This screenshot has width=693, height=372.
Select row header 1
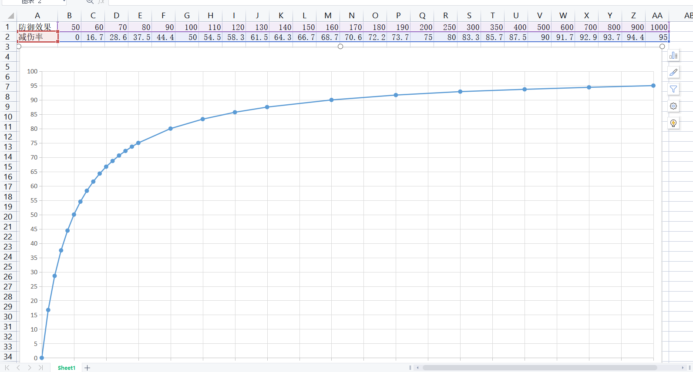(8, 27)
